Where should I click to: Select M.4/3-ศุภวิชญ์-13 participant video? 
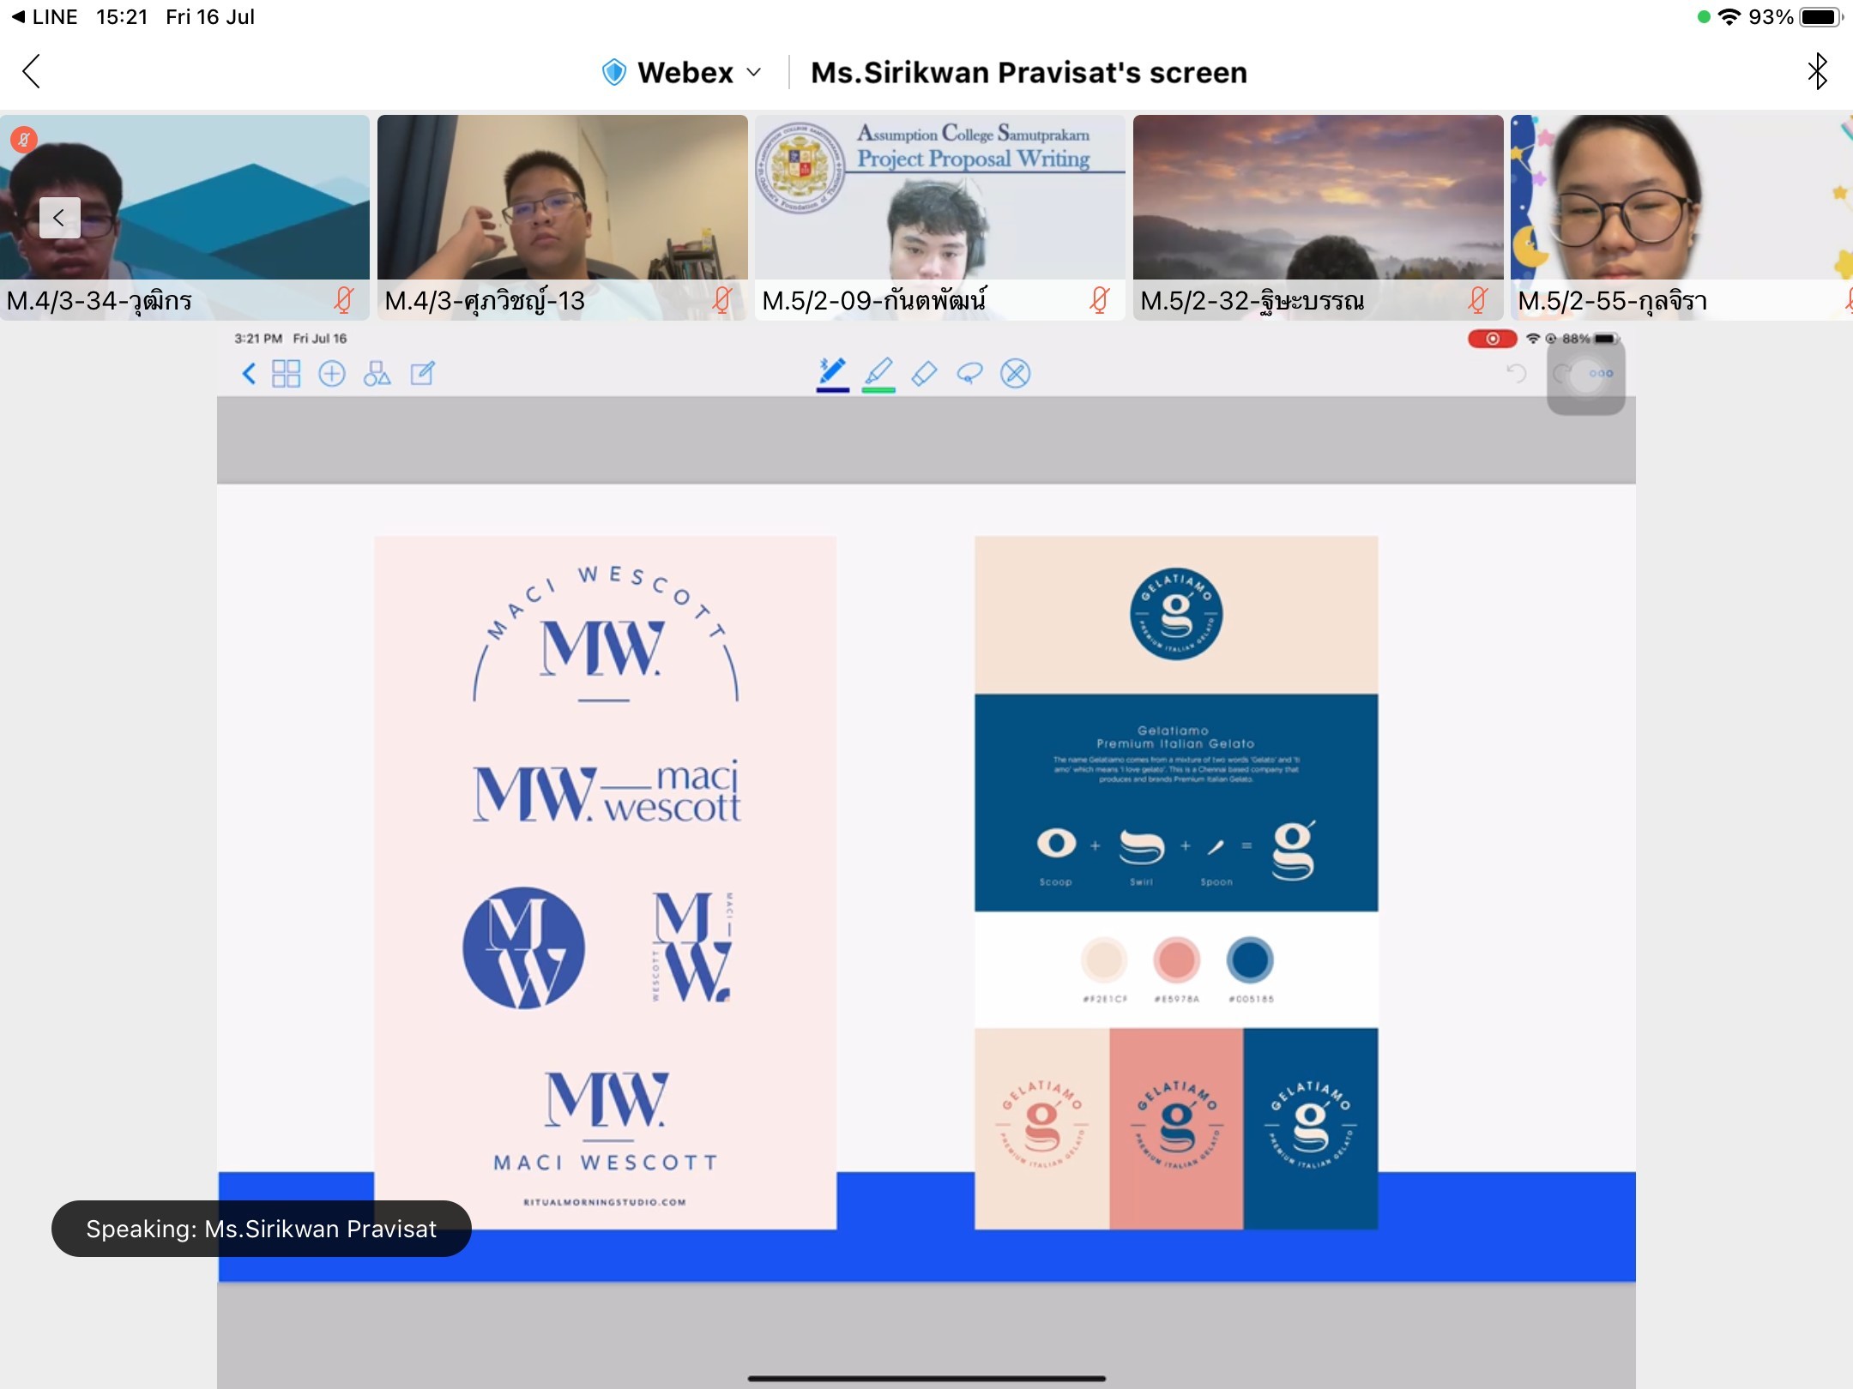563,217
